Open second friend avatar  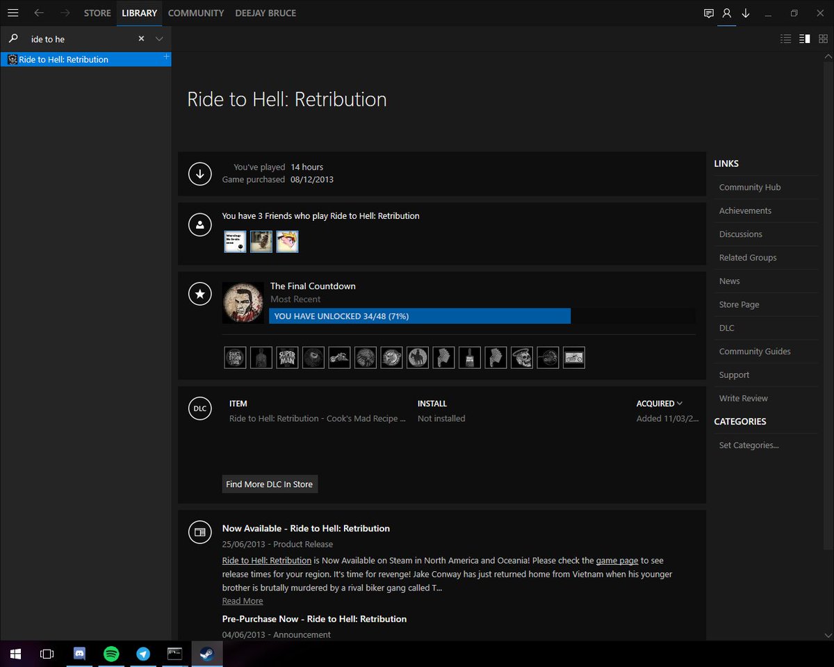point(261,242)
